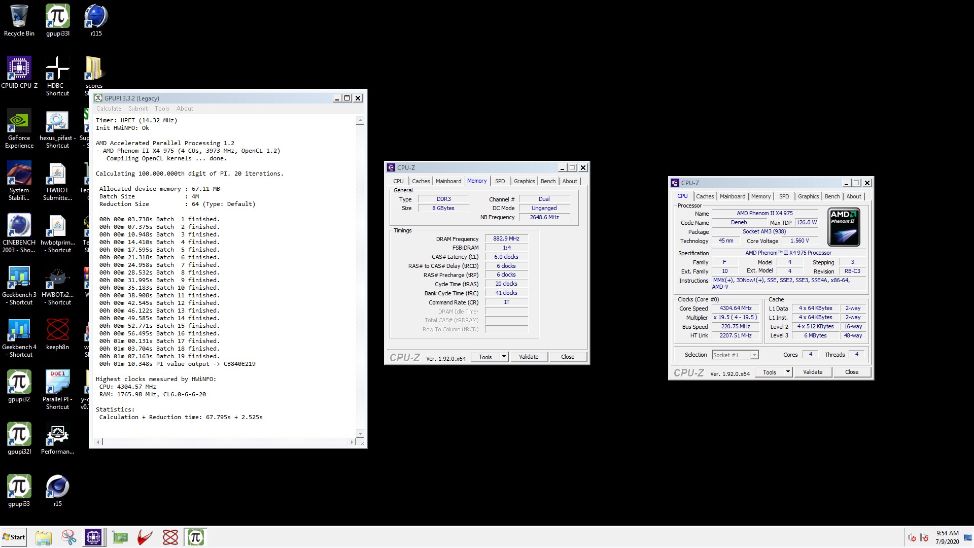
Task: Click Validate in Memory CPU-Z window
Action: (x=529, y=357)
